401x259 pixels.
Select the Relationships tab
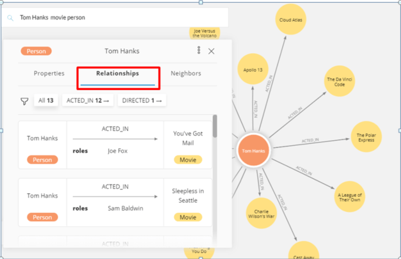tap(118, 74)
